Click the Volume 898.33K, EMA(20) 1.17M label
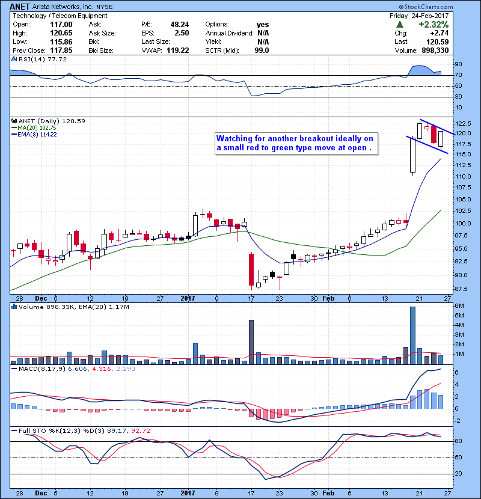481x499 pixels. [74, 307]
